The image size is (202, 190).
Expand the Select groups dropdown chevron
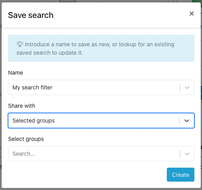(187, 154)
